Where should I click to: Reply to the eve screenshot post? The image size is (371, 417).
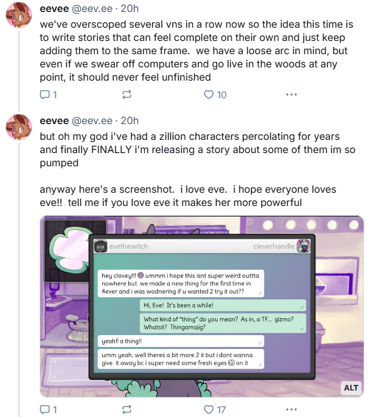click(48, 409)
